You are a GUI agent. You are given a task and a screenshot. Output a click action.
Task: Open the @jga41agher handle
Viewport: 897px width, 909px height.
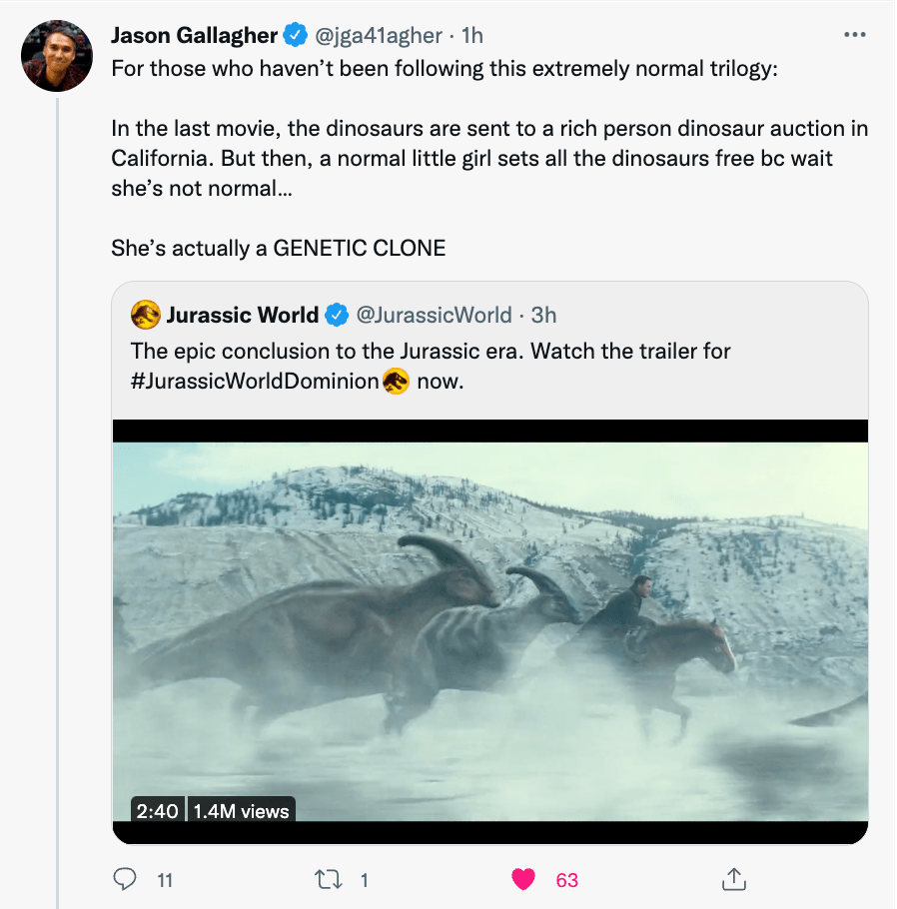click(378, 36)
